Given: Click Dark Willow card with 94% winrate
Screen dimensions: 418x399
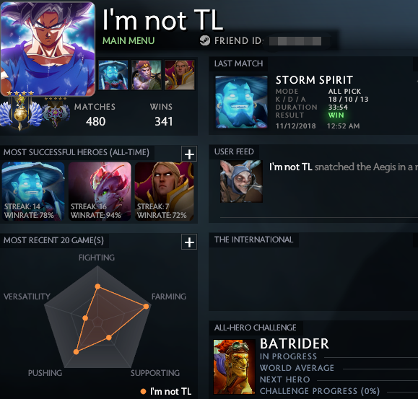Looking at the screenshot, I should [x=100, y=191].
